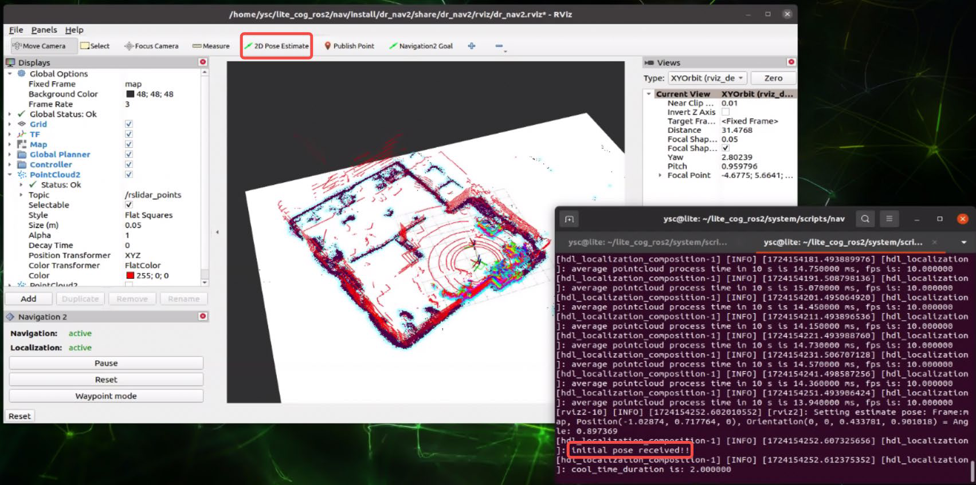Activate the Select tool in toolbar

95,46
